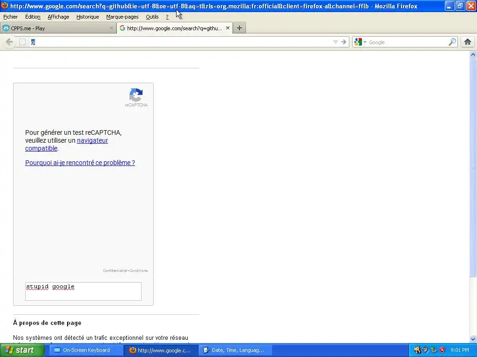Switch to the CPPS.me - Play tab
This screenshot has height=357, width=477.
point(58,28)
